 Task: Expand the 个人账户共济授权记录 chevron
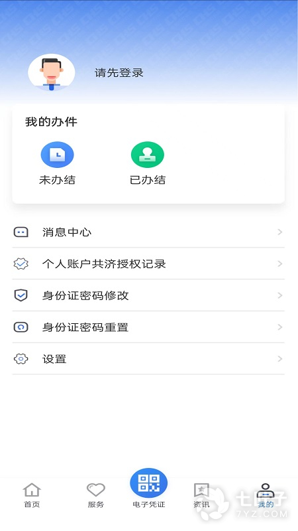pos(279,264)
